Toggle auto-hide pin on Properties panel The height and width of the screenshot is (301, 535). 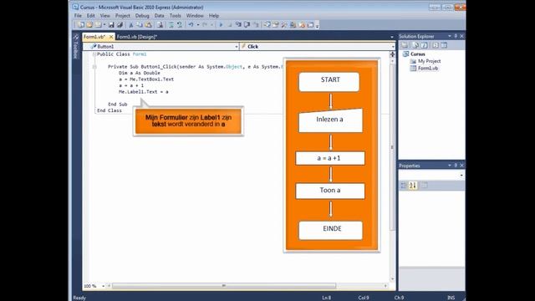456,166
